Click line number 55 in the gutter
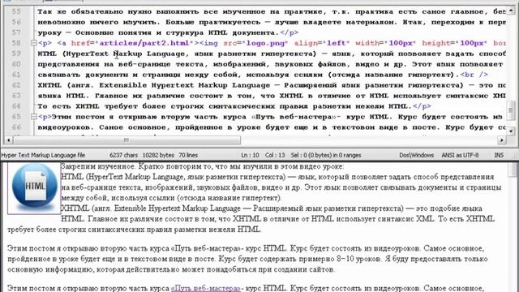This screenshot has width=519, height=292. point(16,11)
